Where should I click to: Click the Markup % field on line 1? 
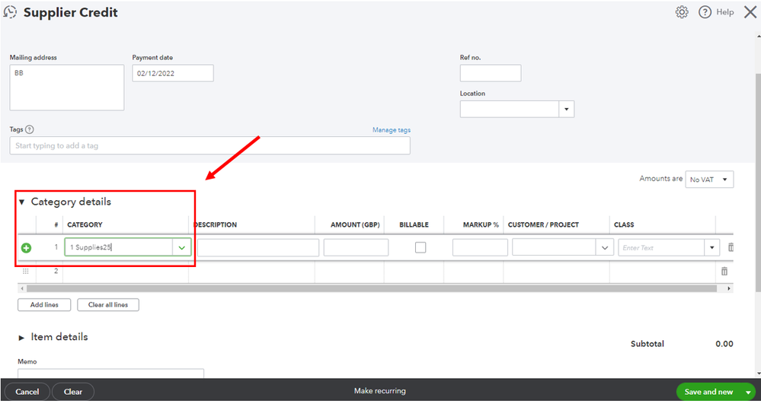[480, 247]
